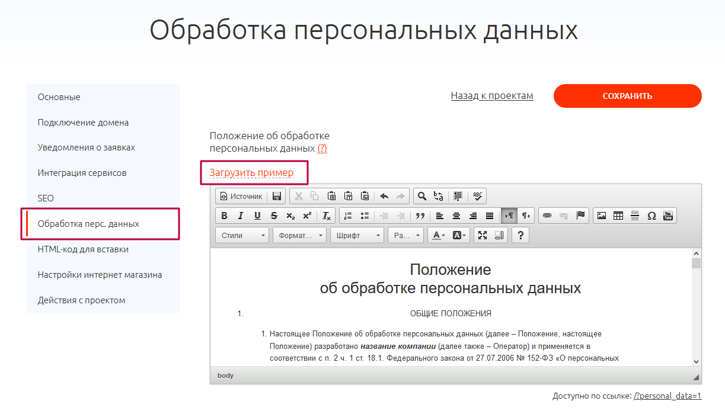Screen dimensions: 725x414
Task: Maximize the editor to fullscreen
Action: [483, 235]
